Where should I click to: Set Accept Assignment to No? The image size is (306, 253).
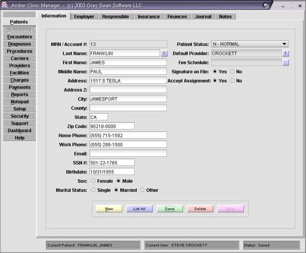click(233, 81)
